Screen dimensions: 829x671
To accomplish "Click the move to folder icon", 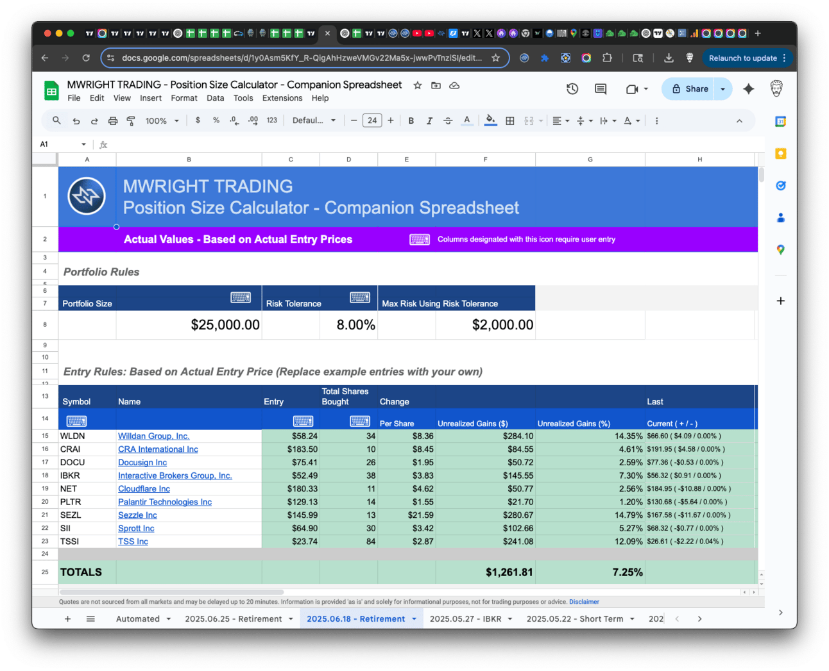I will point(436,85).
